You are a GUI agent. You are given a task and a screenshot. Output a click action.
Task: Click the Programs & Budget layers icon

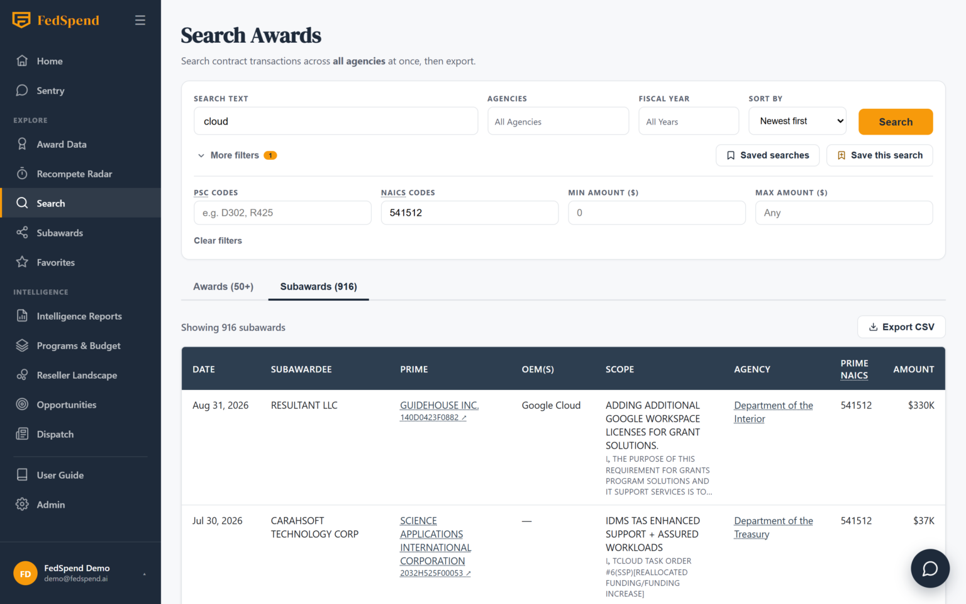tap(22, 345)
